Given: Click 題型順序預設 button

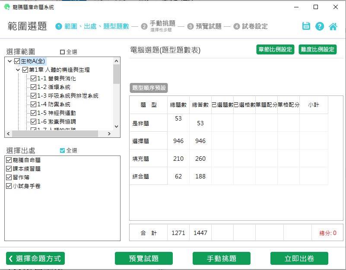Looking at the screenshot, I should pyautogui.click(x=149, y=88).
